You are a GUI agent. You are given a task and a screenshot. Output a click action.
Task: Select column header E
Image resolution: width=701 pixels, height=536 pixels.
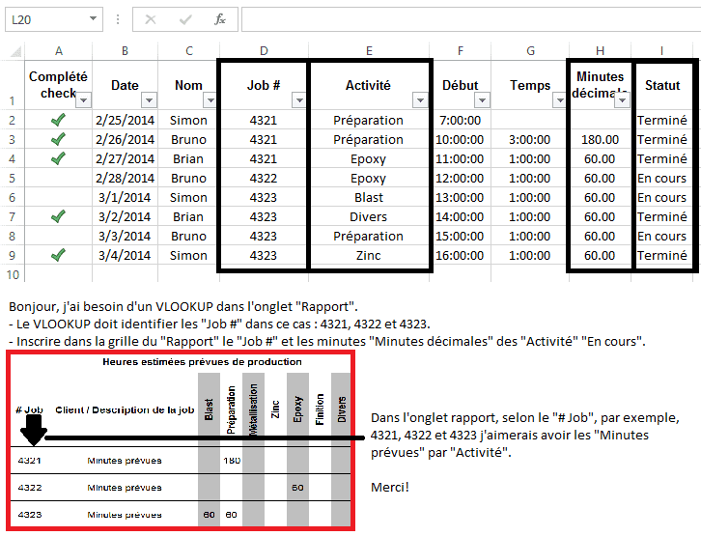point(368,50)
